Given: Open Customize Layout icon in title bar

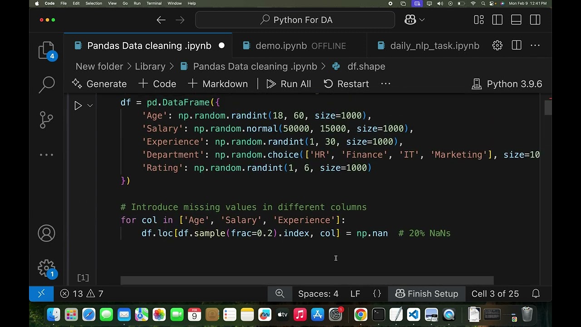Looking at the screenshot, I should pyautogui.click(x=479, y=20).
